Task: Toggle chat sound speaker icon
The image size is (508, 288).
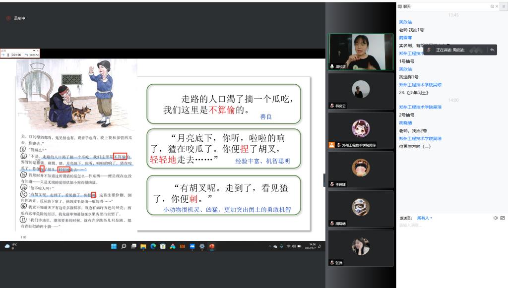Action: click(496, 218)
